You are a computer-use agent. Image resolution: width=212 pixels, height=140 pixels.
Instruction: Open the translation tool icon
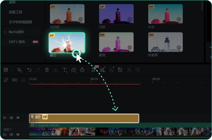[129, 70]
